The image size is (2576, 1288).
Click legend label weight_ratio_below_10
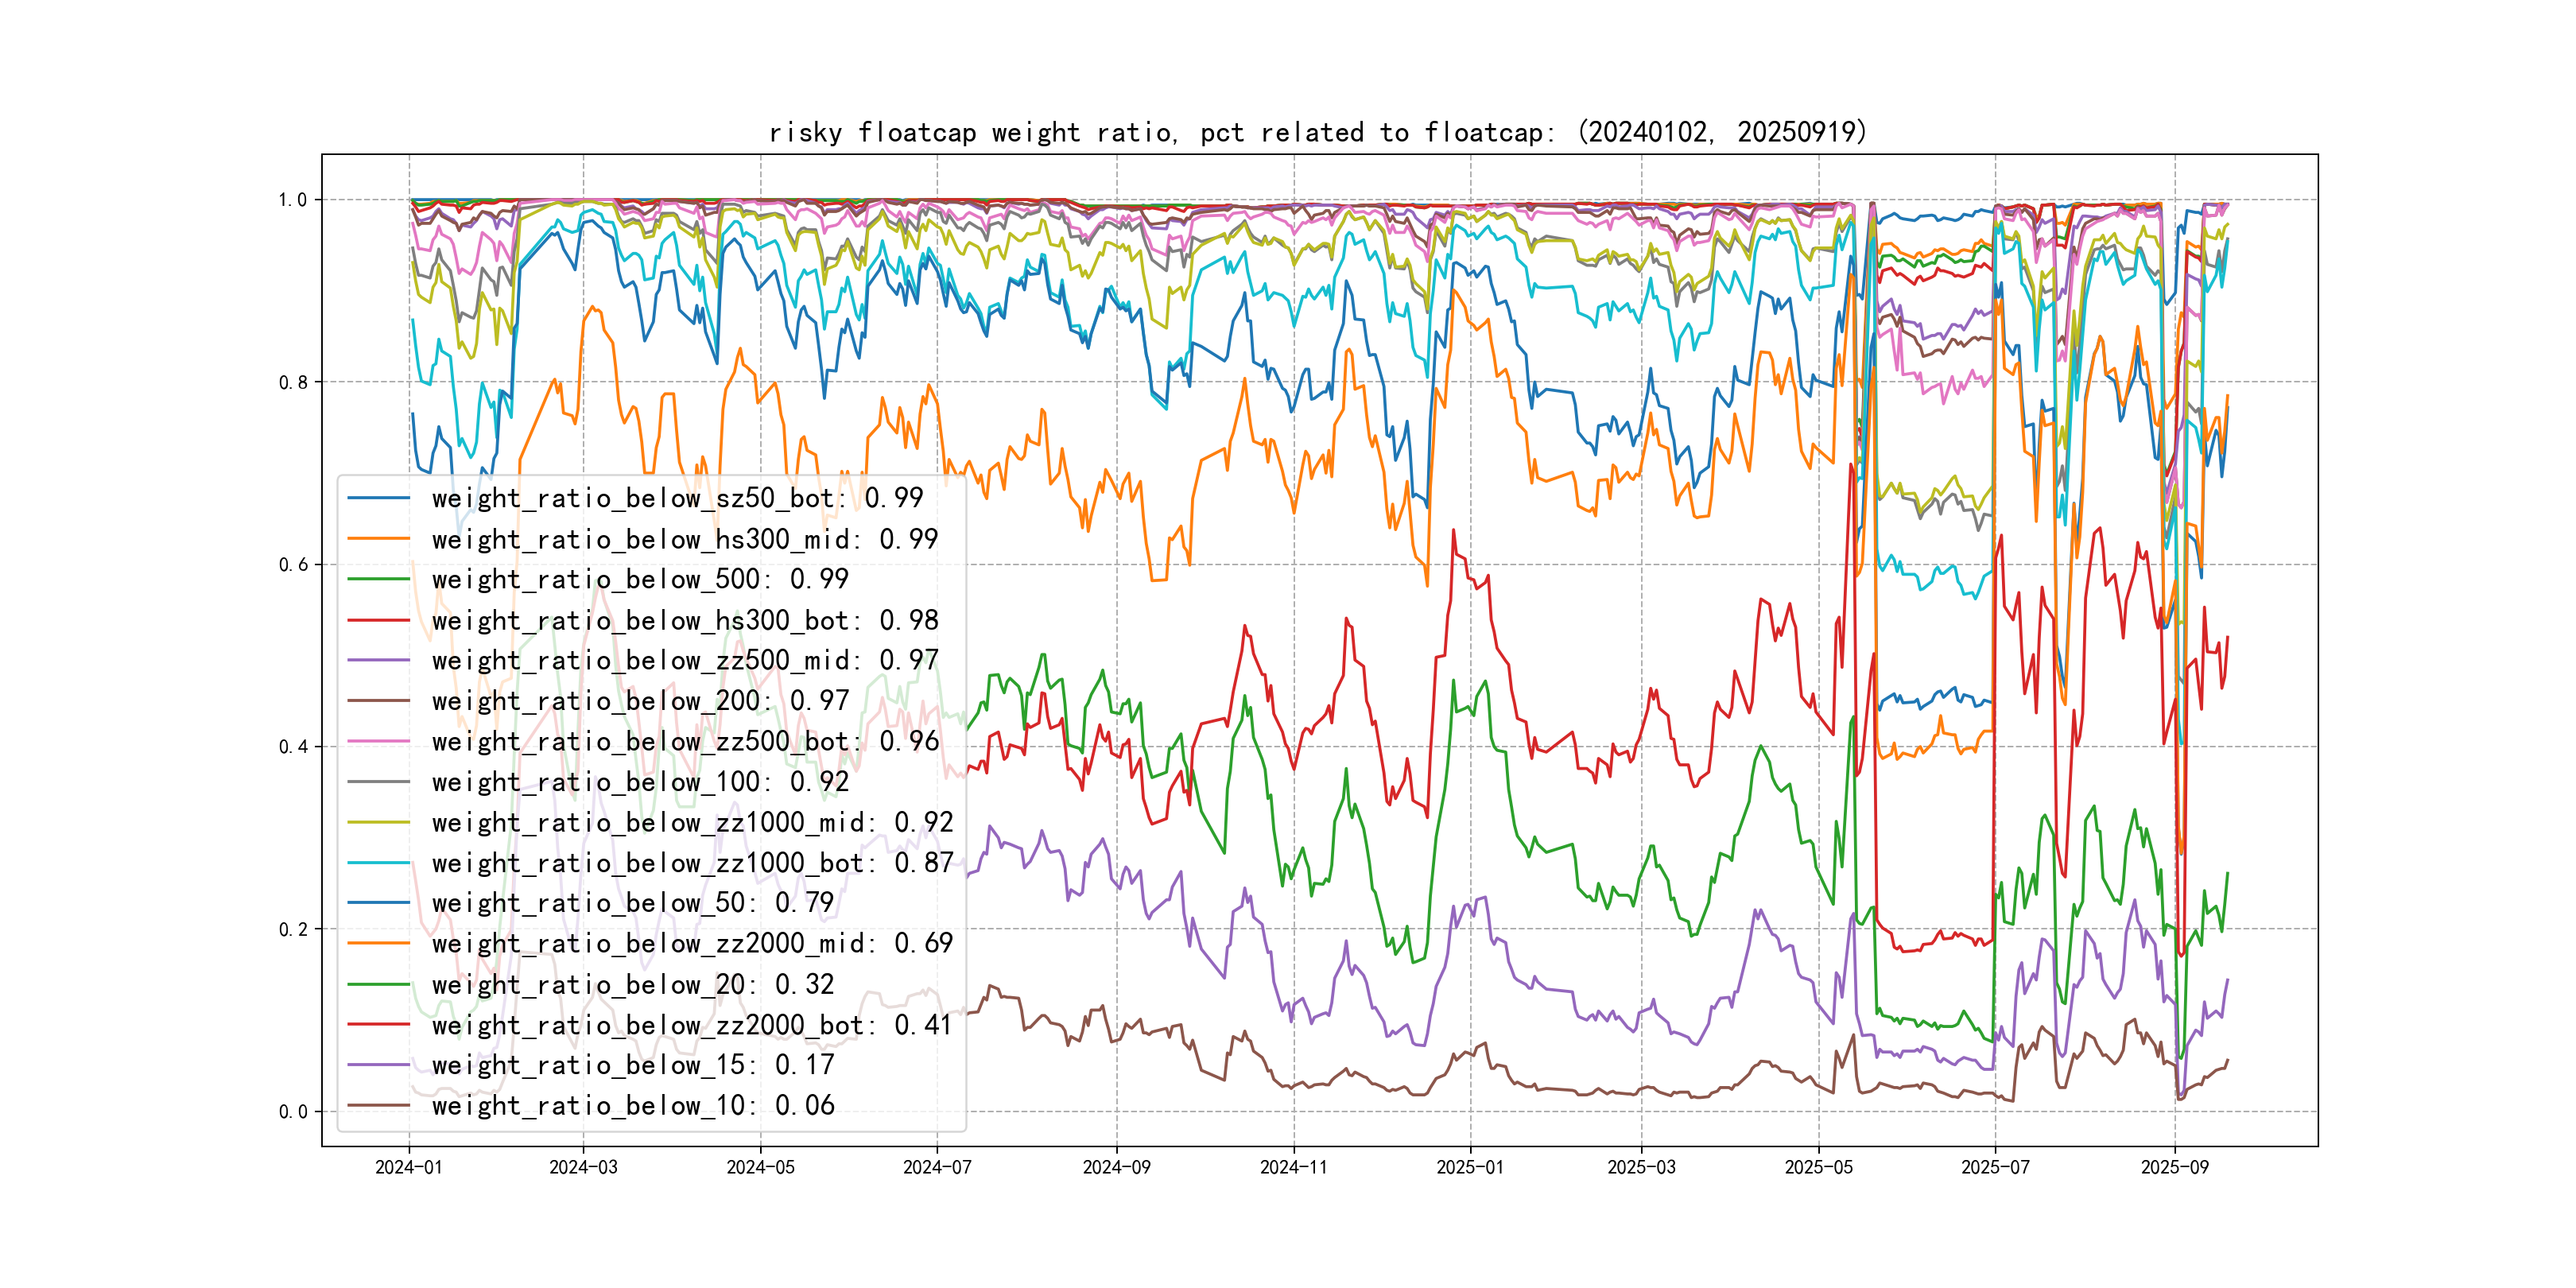(632, 1105)
